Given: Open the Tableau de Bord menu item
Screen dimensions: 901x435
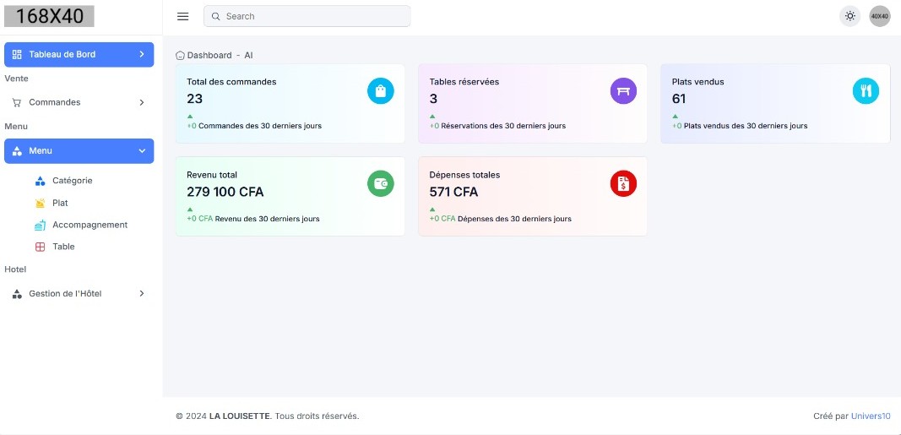Looking at the screenshot, I should click(x=79, y=55).
